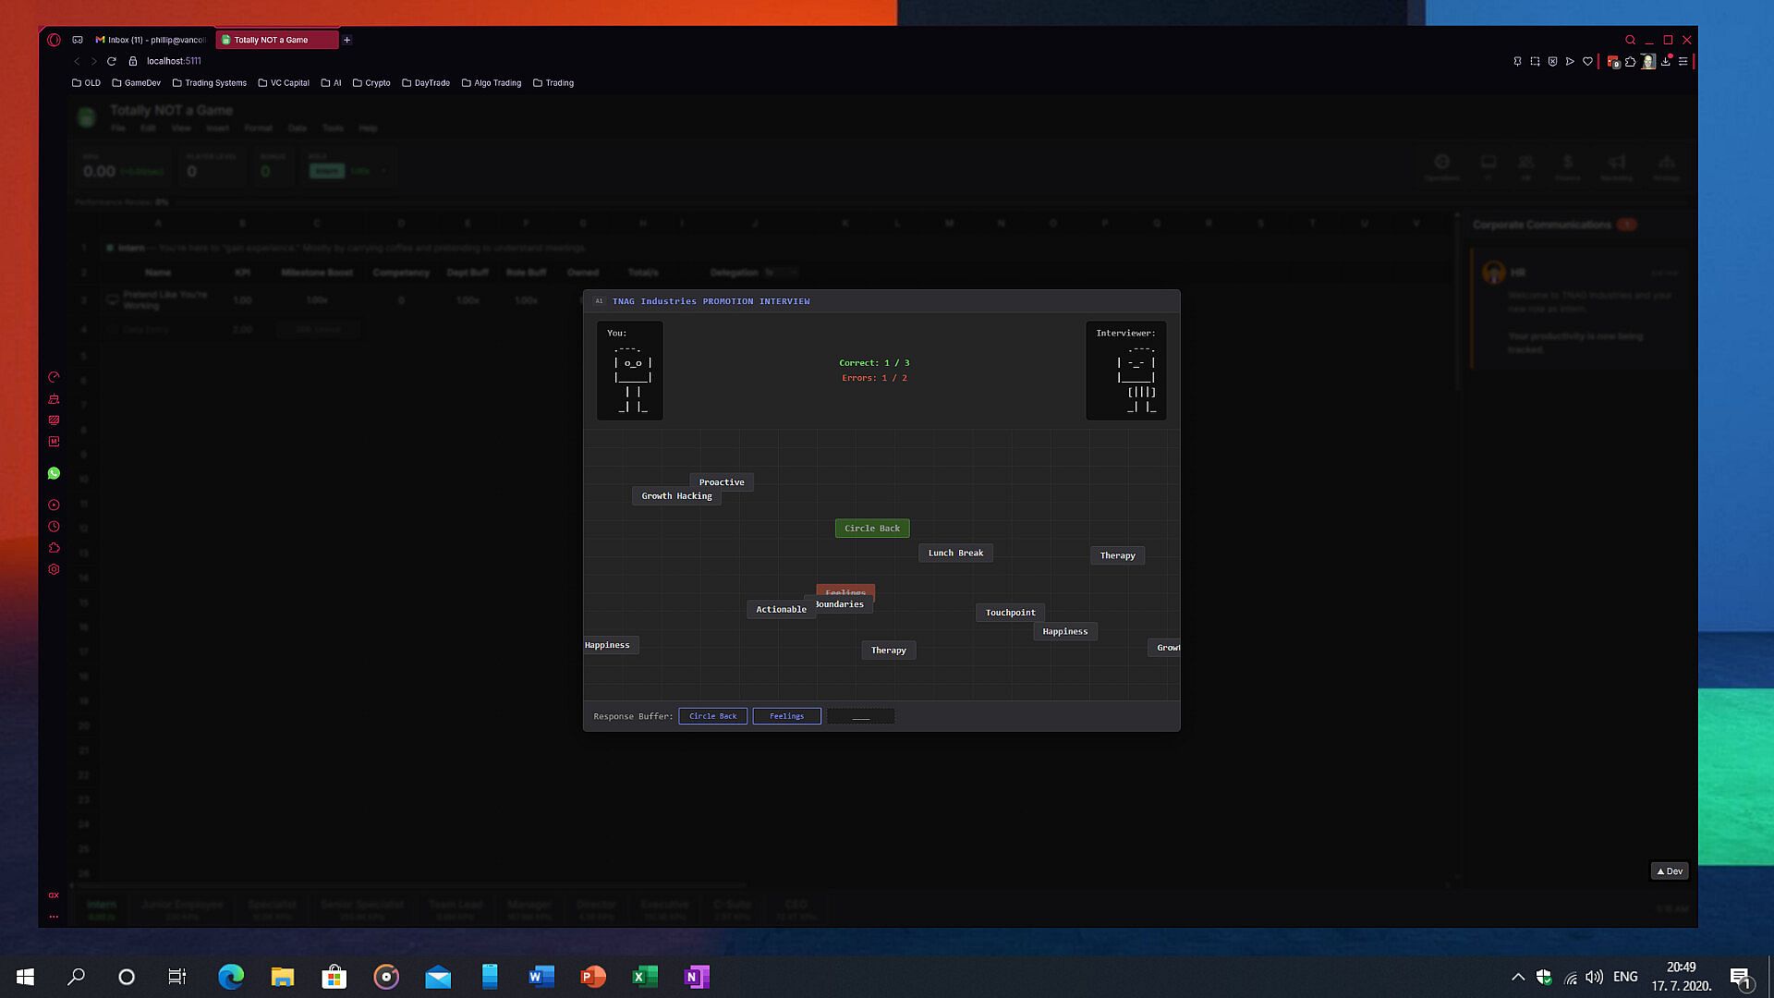The width and height of the screenshot is (1774, 998).
Task: Show hidden system tray icons
Action: click(1517, 977)
